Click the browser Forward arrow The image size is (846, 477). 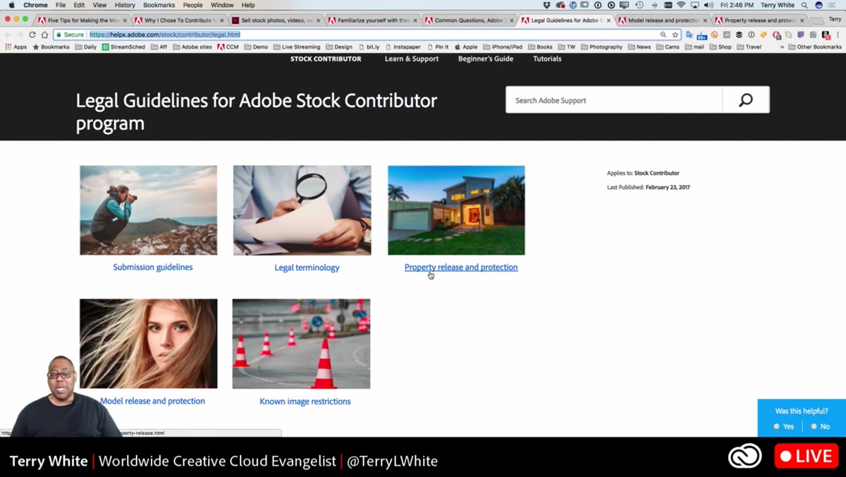point(20,35)
